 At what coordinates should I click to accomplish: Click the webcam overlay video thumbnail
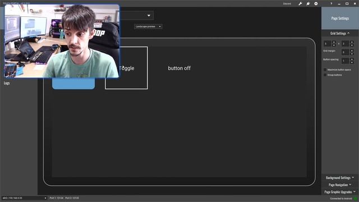pos(62,41)
